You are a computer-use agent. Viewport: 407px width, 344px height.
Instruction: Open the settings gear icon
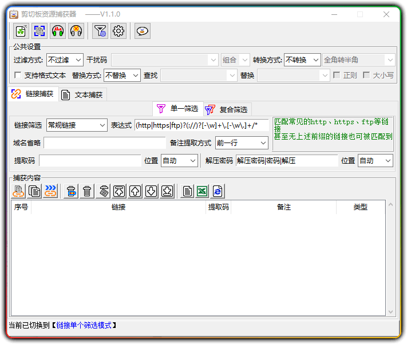click(118, 31)
